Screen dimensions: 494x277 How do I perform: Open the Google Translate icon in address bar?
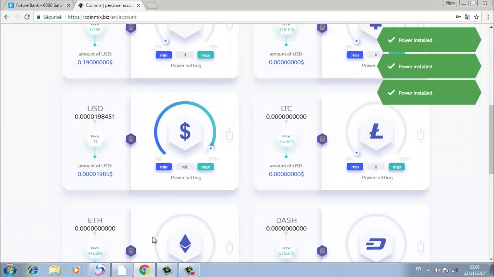point(467,17)
